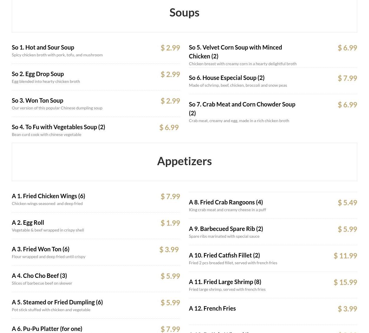The image size is (369, 333).
Task: Select the Pu-Pu Platter (for one)
Action: pos(47,329)
